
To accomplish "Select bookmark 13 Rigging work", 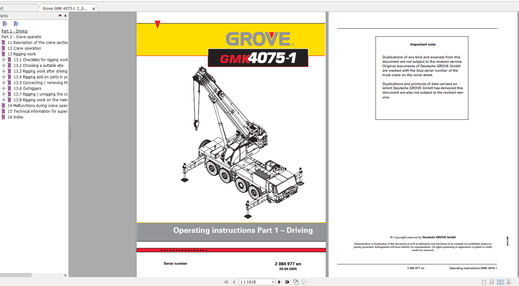I will [x=22, y=54].
